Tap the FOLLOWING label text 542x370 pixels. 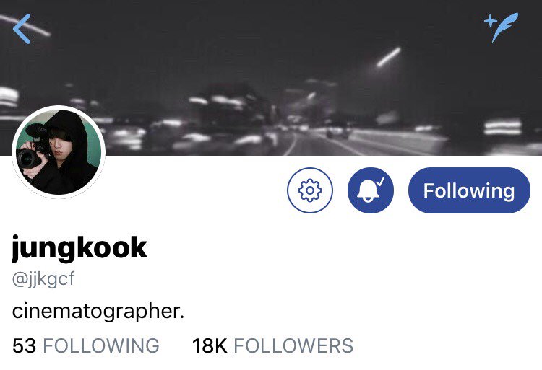(x=101, y=345)
